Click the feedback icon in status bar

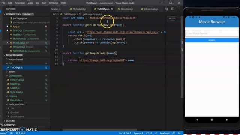tap(174, 133)
